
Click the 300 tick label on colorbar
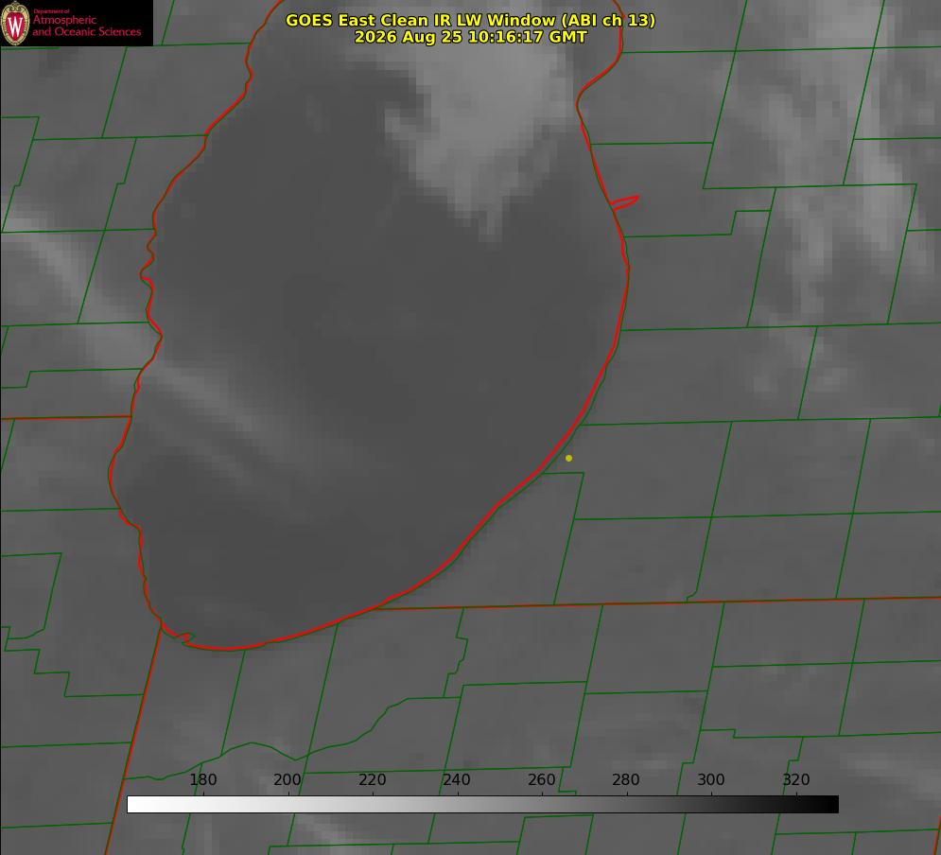(711, 779)
